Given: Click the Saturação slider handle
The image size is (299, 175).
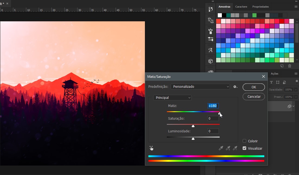Looking at the screenshot, I should point(193,126).
